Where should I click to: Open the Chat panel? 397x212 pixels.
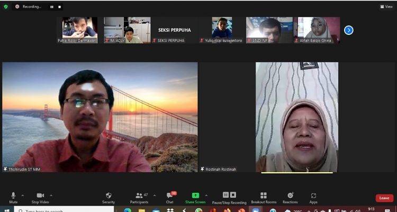(169, 197)
